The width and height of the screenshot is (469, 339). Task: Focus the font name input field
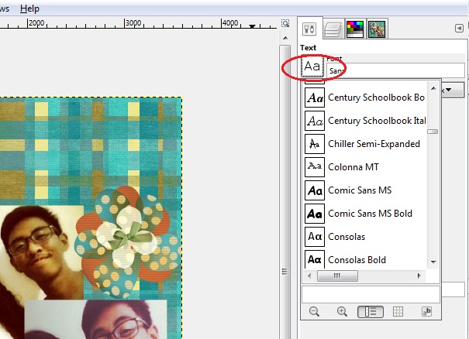(395, 70)
